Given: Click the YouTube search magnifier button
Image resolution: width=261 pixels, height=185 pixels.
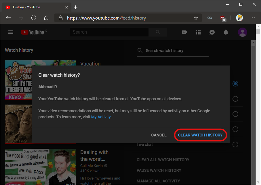Looking at the screenshot, I should click(158, 32).
